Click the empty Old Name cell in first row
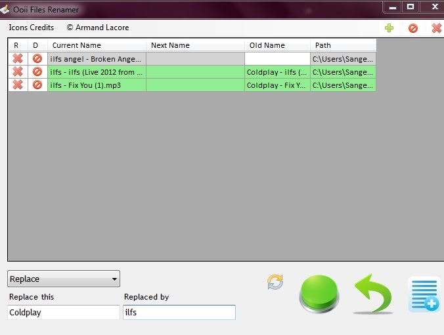This screenshot has width=444, height=335. [x=277, y=58]
